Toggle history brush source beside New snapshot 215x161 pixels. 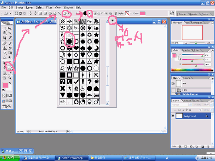tap(173, 83)
